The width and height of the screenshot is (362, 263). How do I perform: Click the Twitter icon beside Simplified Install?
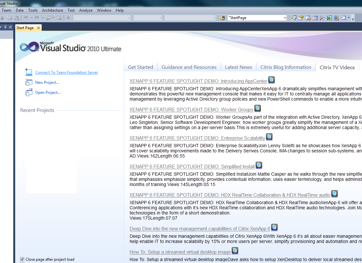click(x=259, y=165)
